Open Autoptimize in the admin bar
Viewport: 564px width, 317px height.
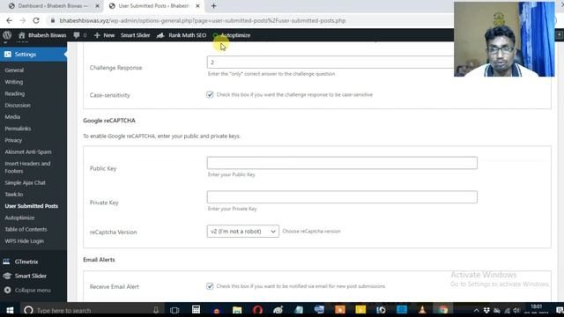point(232,35)
